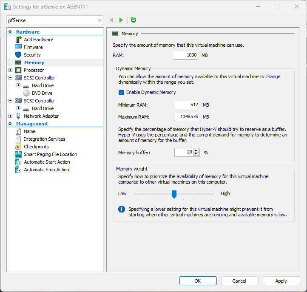Click the Network Adapter icon
The width and height of the screenshot is (307, 292).
pyautogui.click(x=18, y=116)
